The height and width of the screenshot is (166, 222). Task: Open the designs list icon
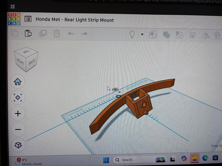[x=28, y=20]
